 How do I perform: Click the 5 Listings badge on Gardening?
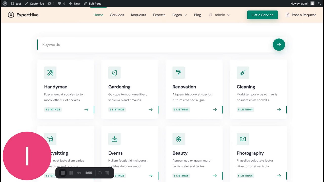tap(117, 109)
